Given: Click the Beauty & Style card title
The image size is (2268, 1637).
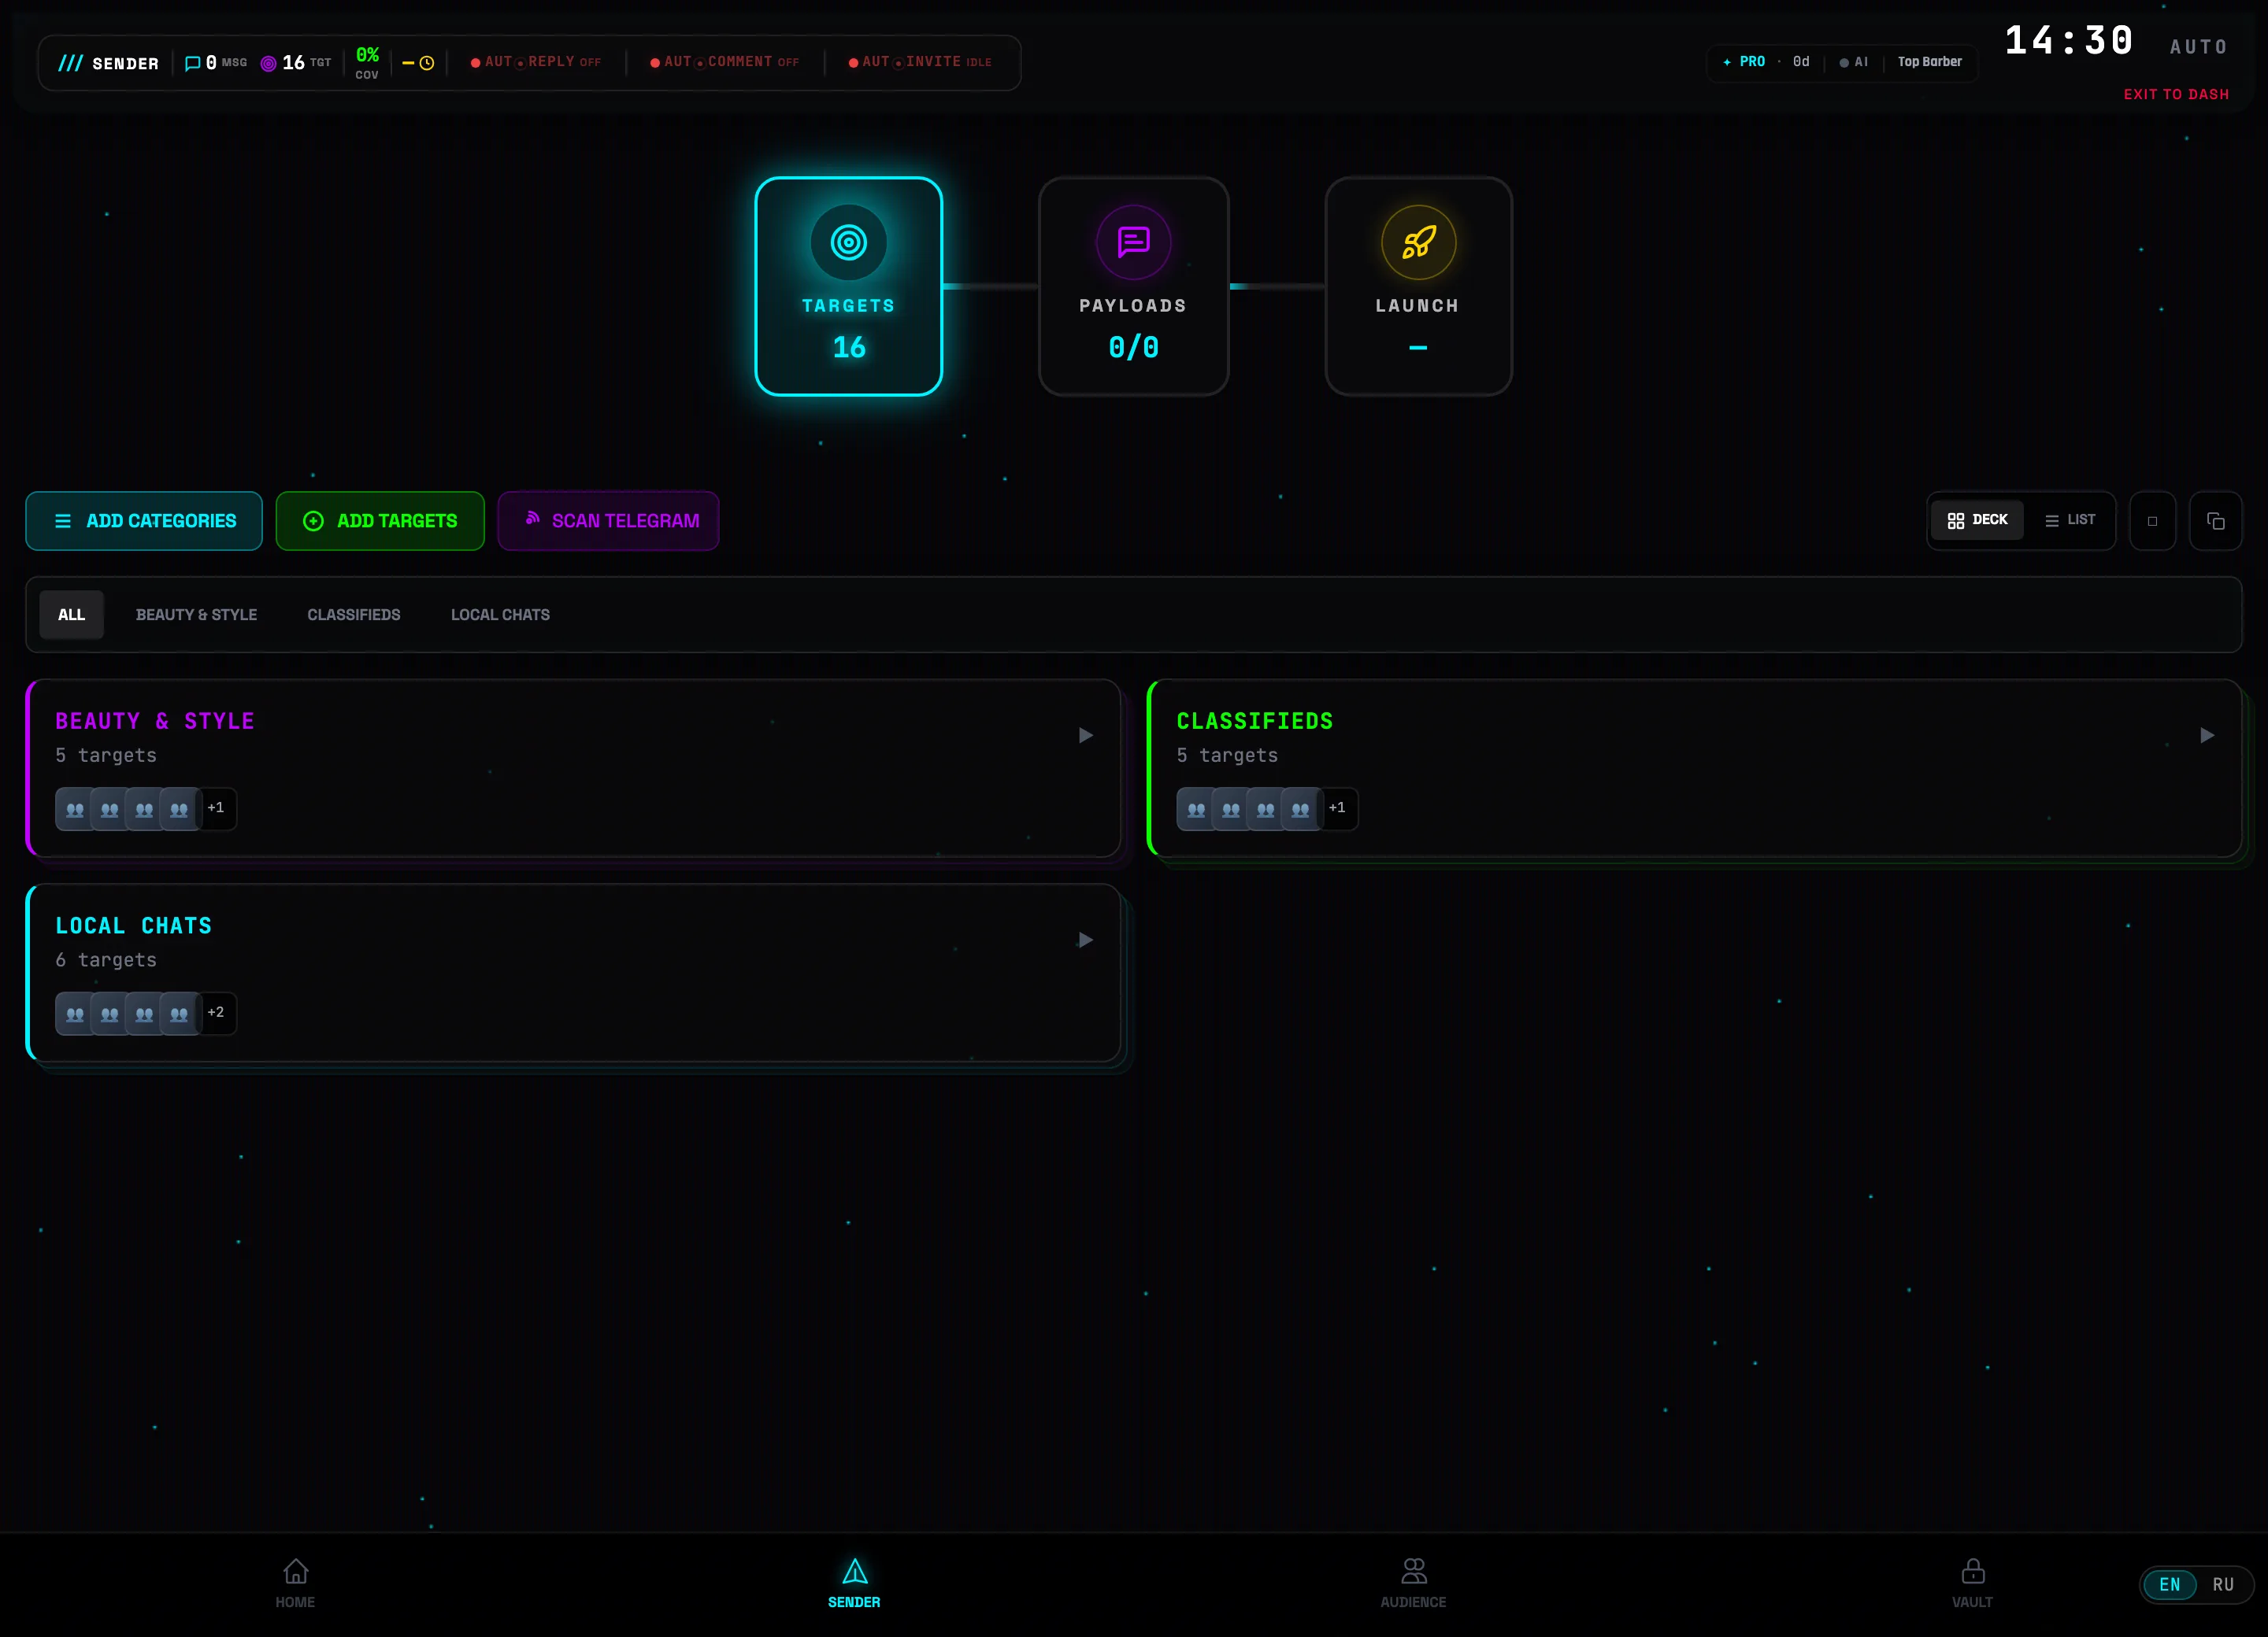Looking at the screenshot, I should (x=155, y=722).
